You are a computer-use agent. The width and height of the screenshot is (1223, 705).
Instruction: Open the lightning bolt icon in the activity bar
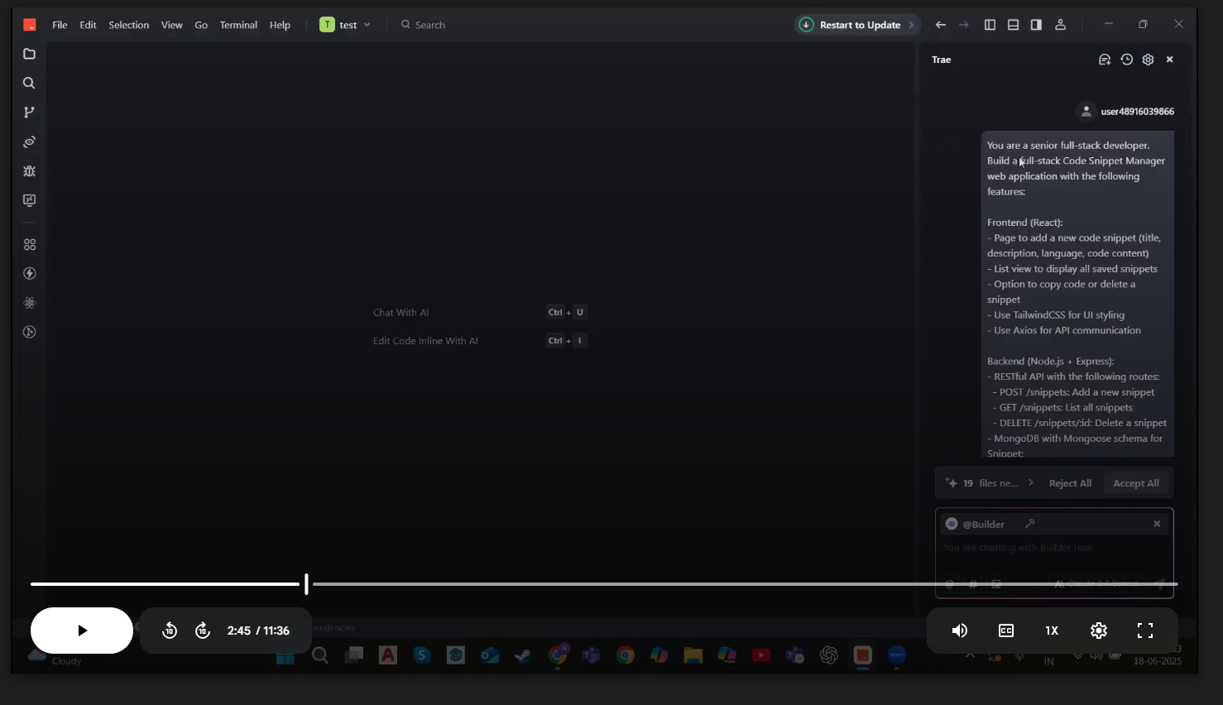pyautogui.click(x=29, y=273)
